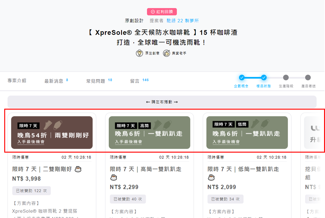This screenshot has height=218, width=325.
Task: Click the 已被贊助 40 次 badge
Action: (128, 199)
